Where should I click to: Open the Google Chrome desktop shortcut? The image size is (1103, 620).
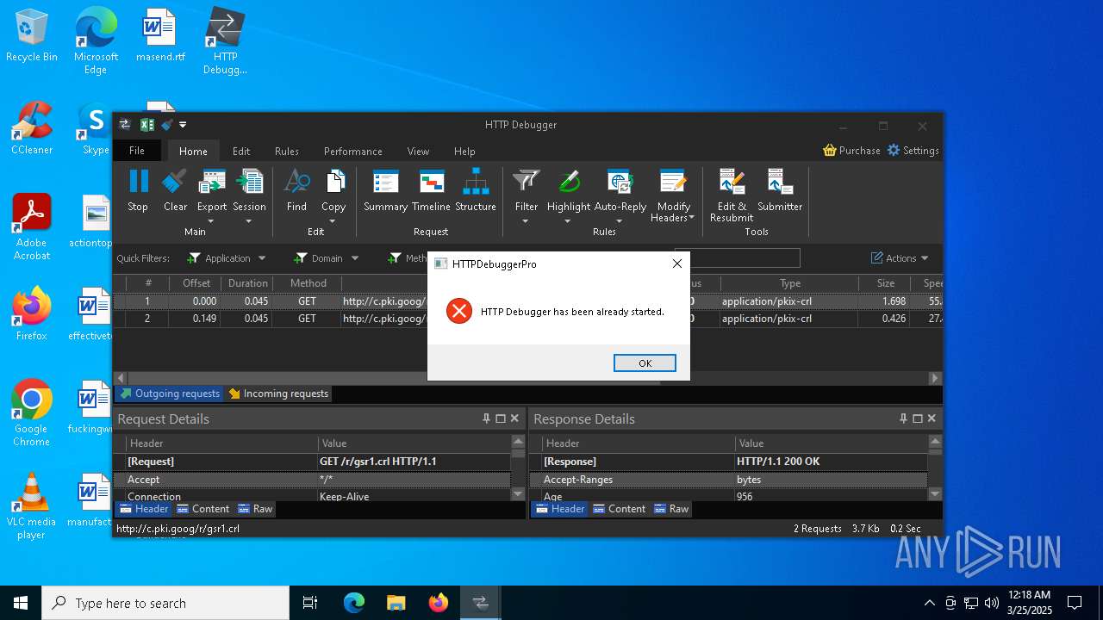pos(31,413)
